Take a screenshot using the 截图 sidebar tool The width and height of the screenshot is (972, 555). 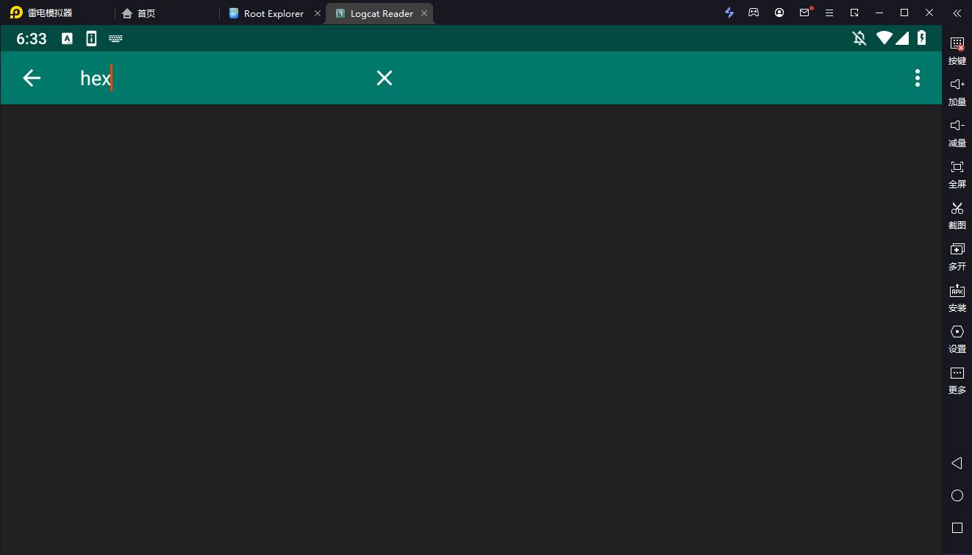pyautogui.click(x=957, y=216)
